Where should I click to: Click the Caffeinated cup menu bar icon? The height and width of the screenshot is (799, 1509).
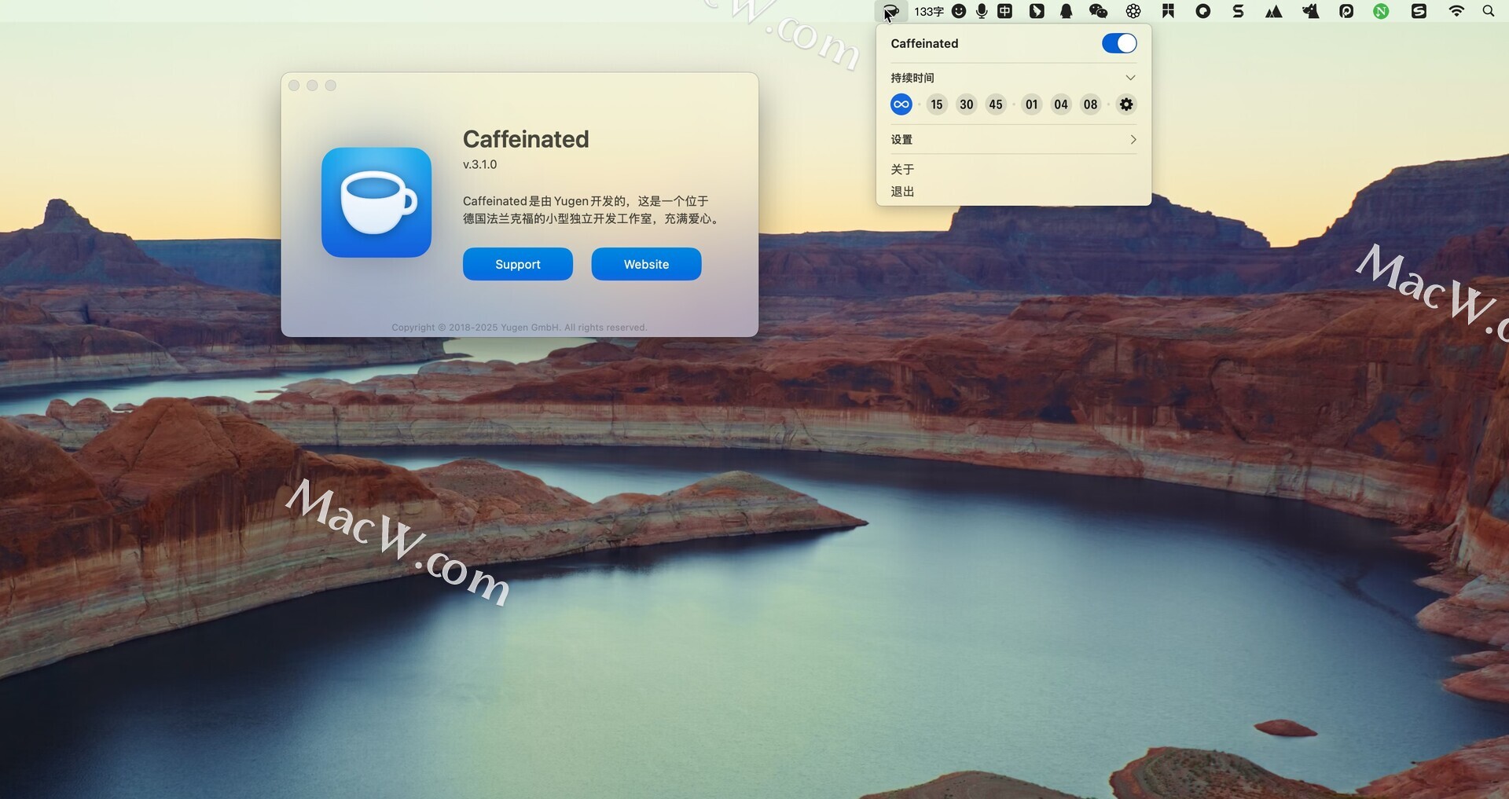click(x=890, y=12)
